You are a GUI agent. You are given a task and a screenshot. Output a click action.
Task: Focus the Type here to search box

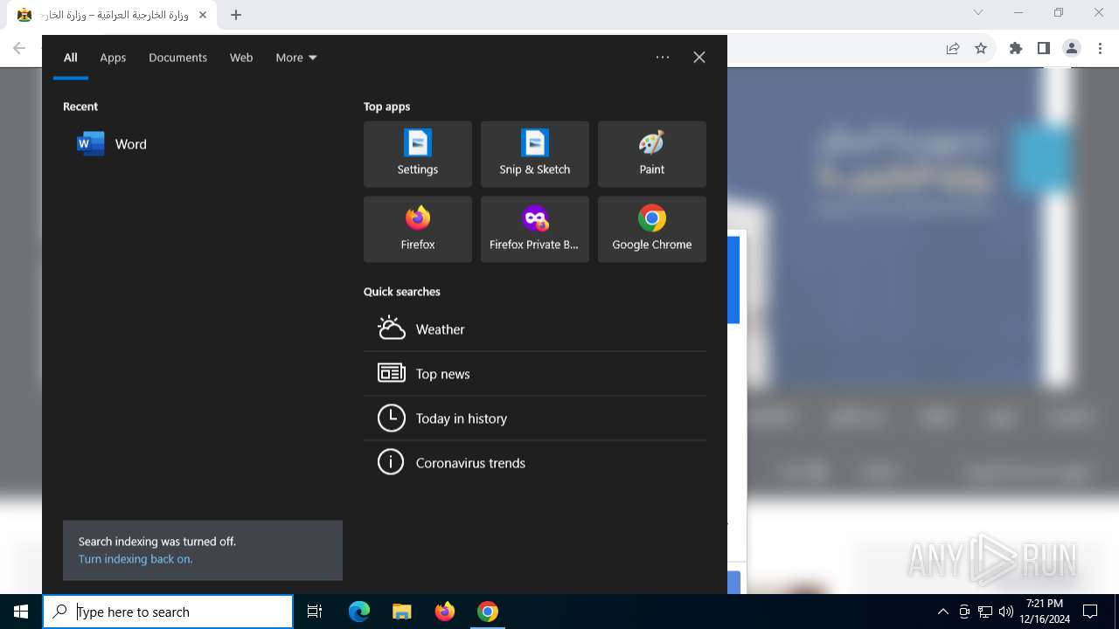click(x=169, y=612)
